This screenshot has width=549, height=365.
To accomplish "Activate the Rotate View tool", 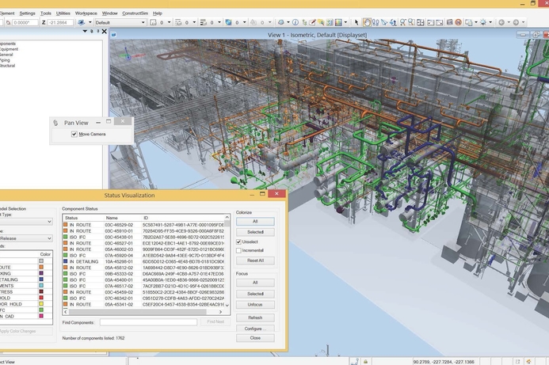I will [x=393, y=22].
